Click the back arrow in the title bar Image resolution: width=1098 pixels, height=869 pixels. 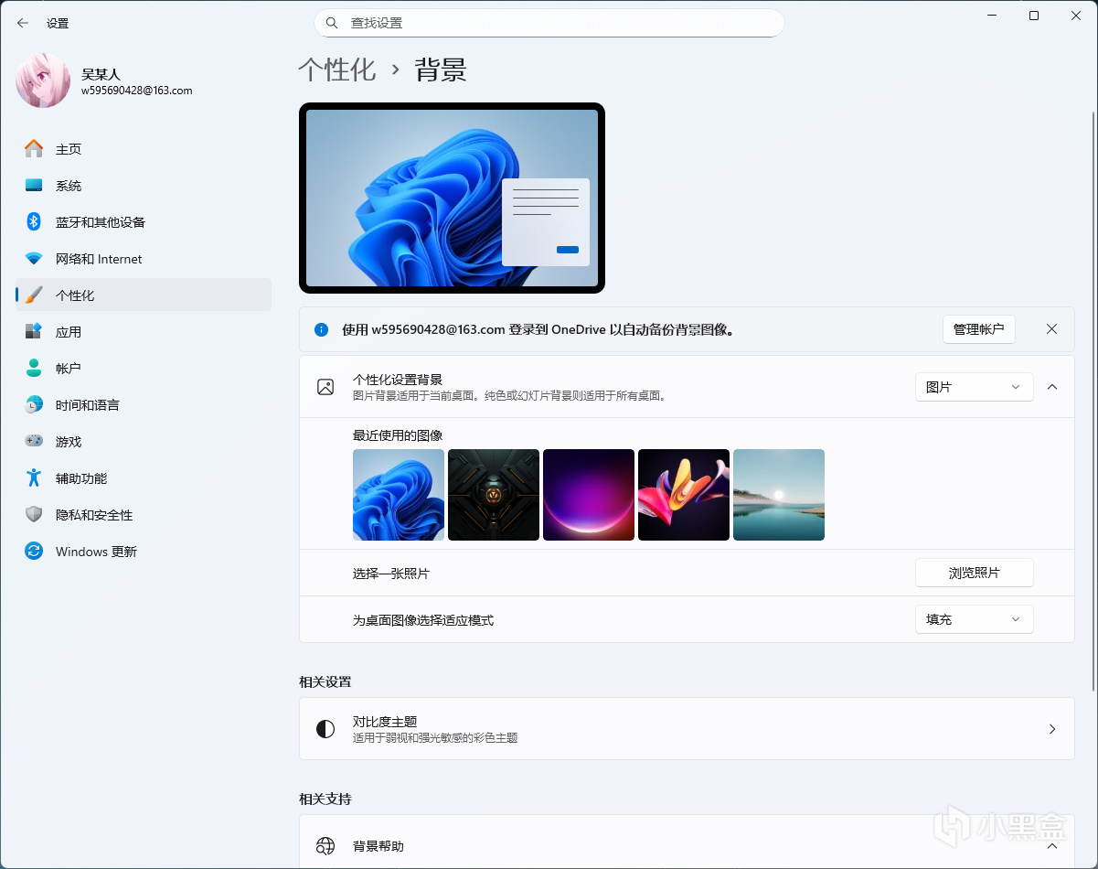(x=23, y=23)
